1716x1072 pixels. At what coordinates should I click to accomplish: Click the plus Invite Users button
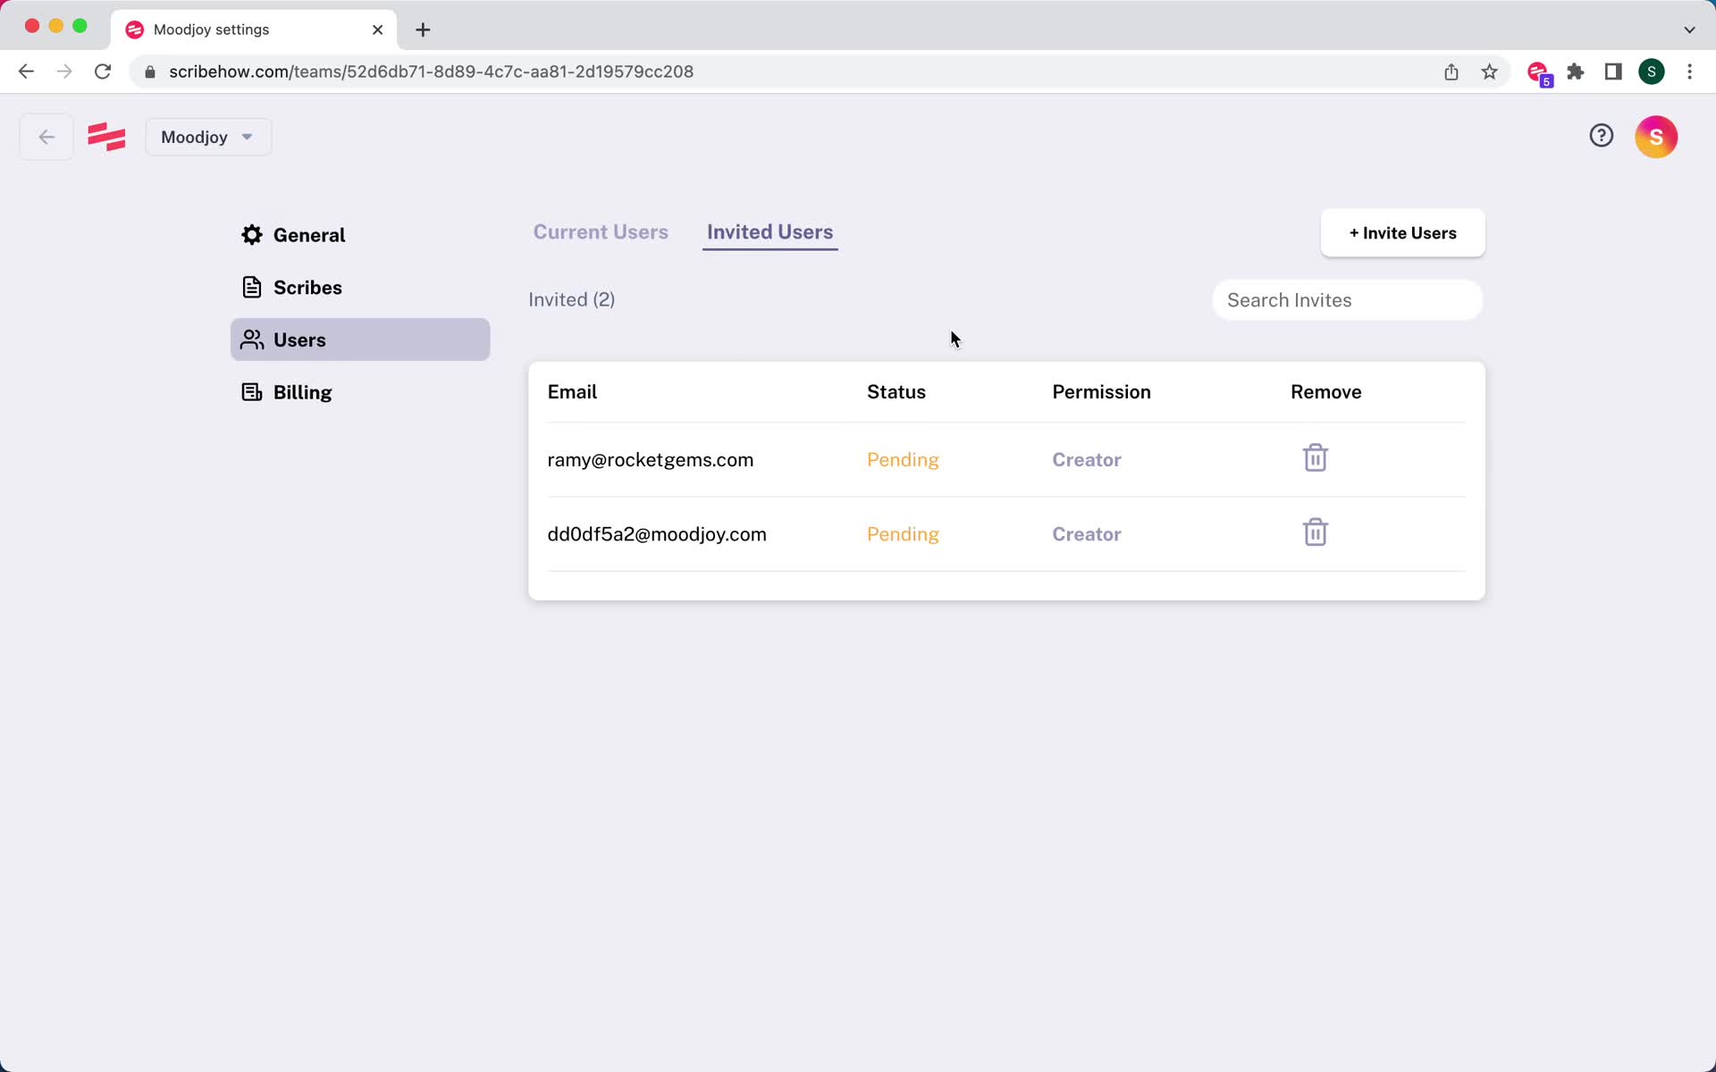tap(1402, 233)
